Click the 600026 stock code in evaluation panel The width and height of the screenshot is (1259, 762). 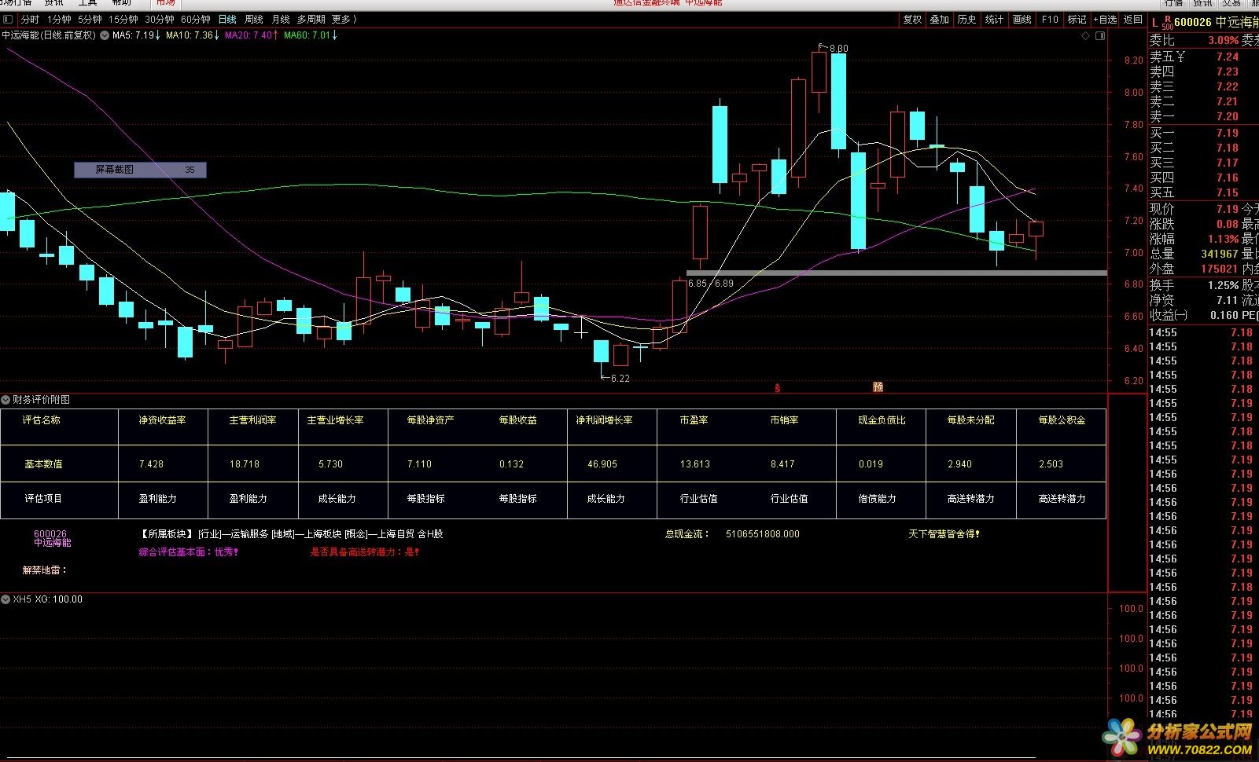point(50,534)
